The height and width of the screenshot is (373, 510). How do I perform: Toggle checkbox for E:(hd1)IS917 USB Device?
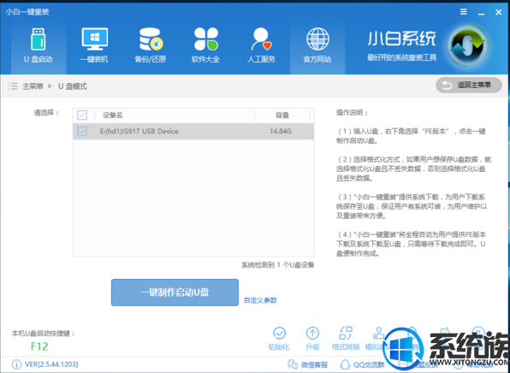[x=82, y=132]
